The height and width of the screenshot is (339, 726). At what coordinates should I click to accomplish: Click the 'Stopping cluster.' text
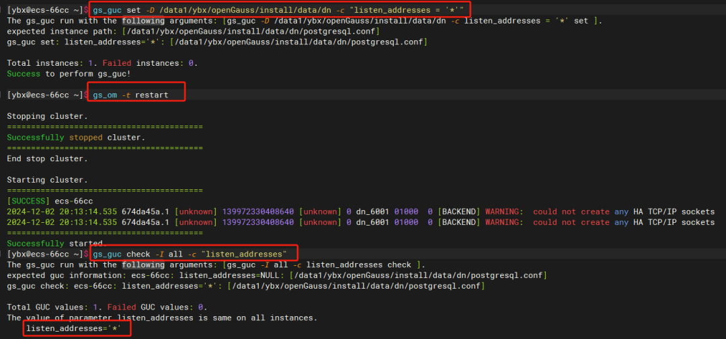(47, 116)
